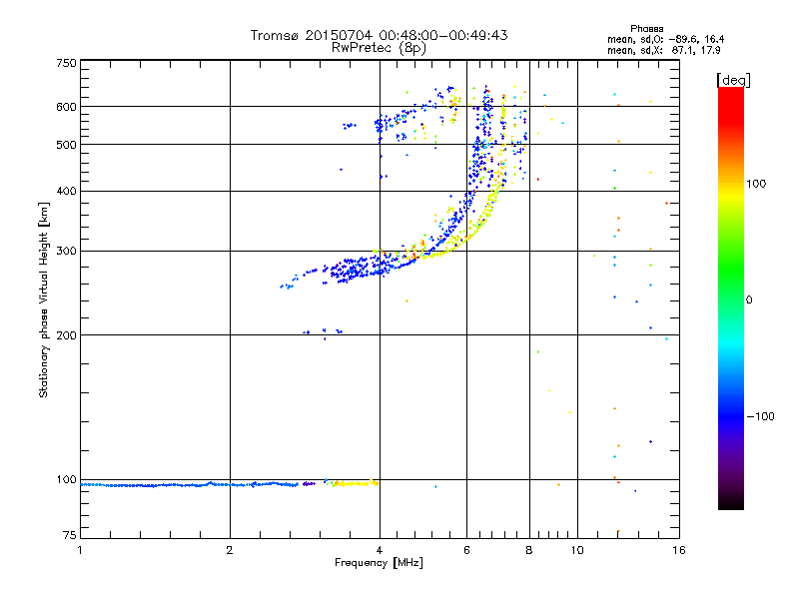799x599 pixels.
Task: Click the '6' x-axis tick label
Action: (x=466, y=550)
